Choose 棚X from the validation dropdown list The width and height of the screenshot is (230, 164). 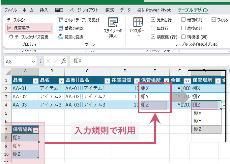(x=206, y=113)
